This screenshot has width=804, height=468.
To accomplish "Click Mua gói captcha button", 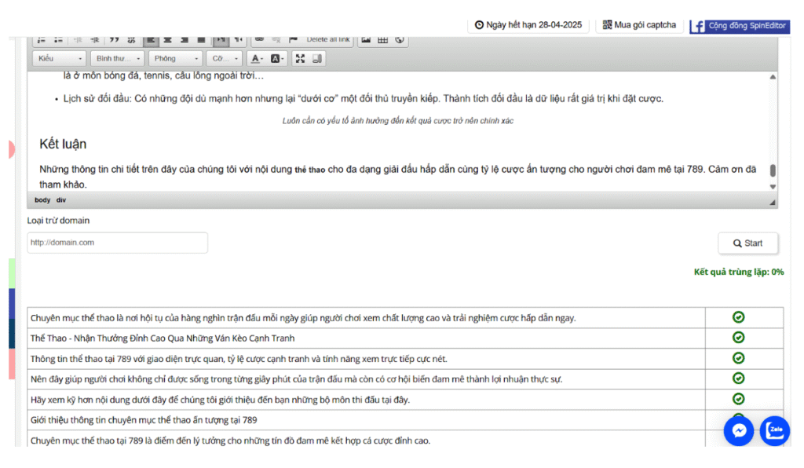I will (x=639, y=25).
